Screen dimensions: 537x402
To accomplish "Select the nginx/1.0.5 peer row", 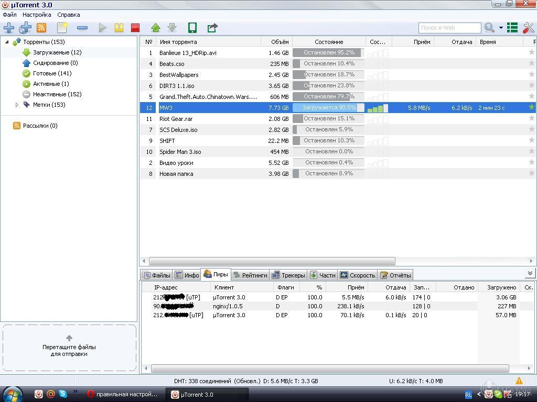I will (x=338, y=306).
